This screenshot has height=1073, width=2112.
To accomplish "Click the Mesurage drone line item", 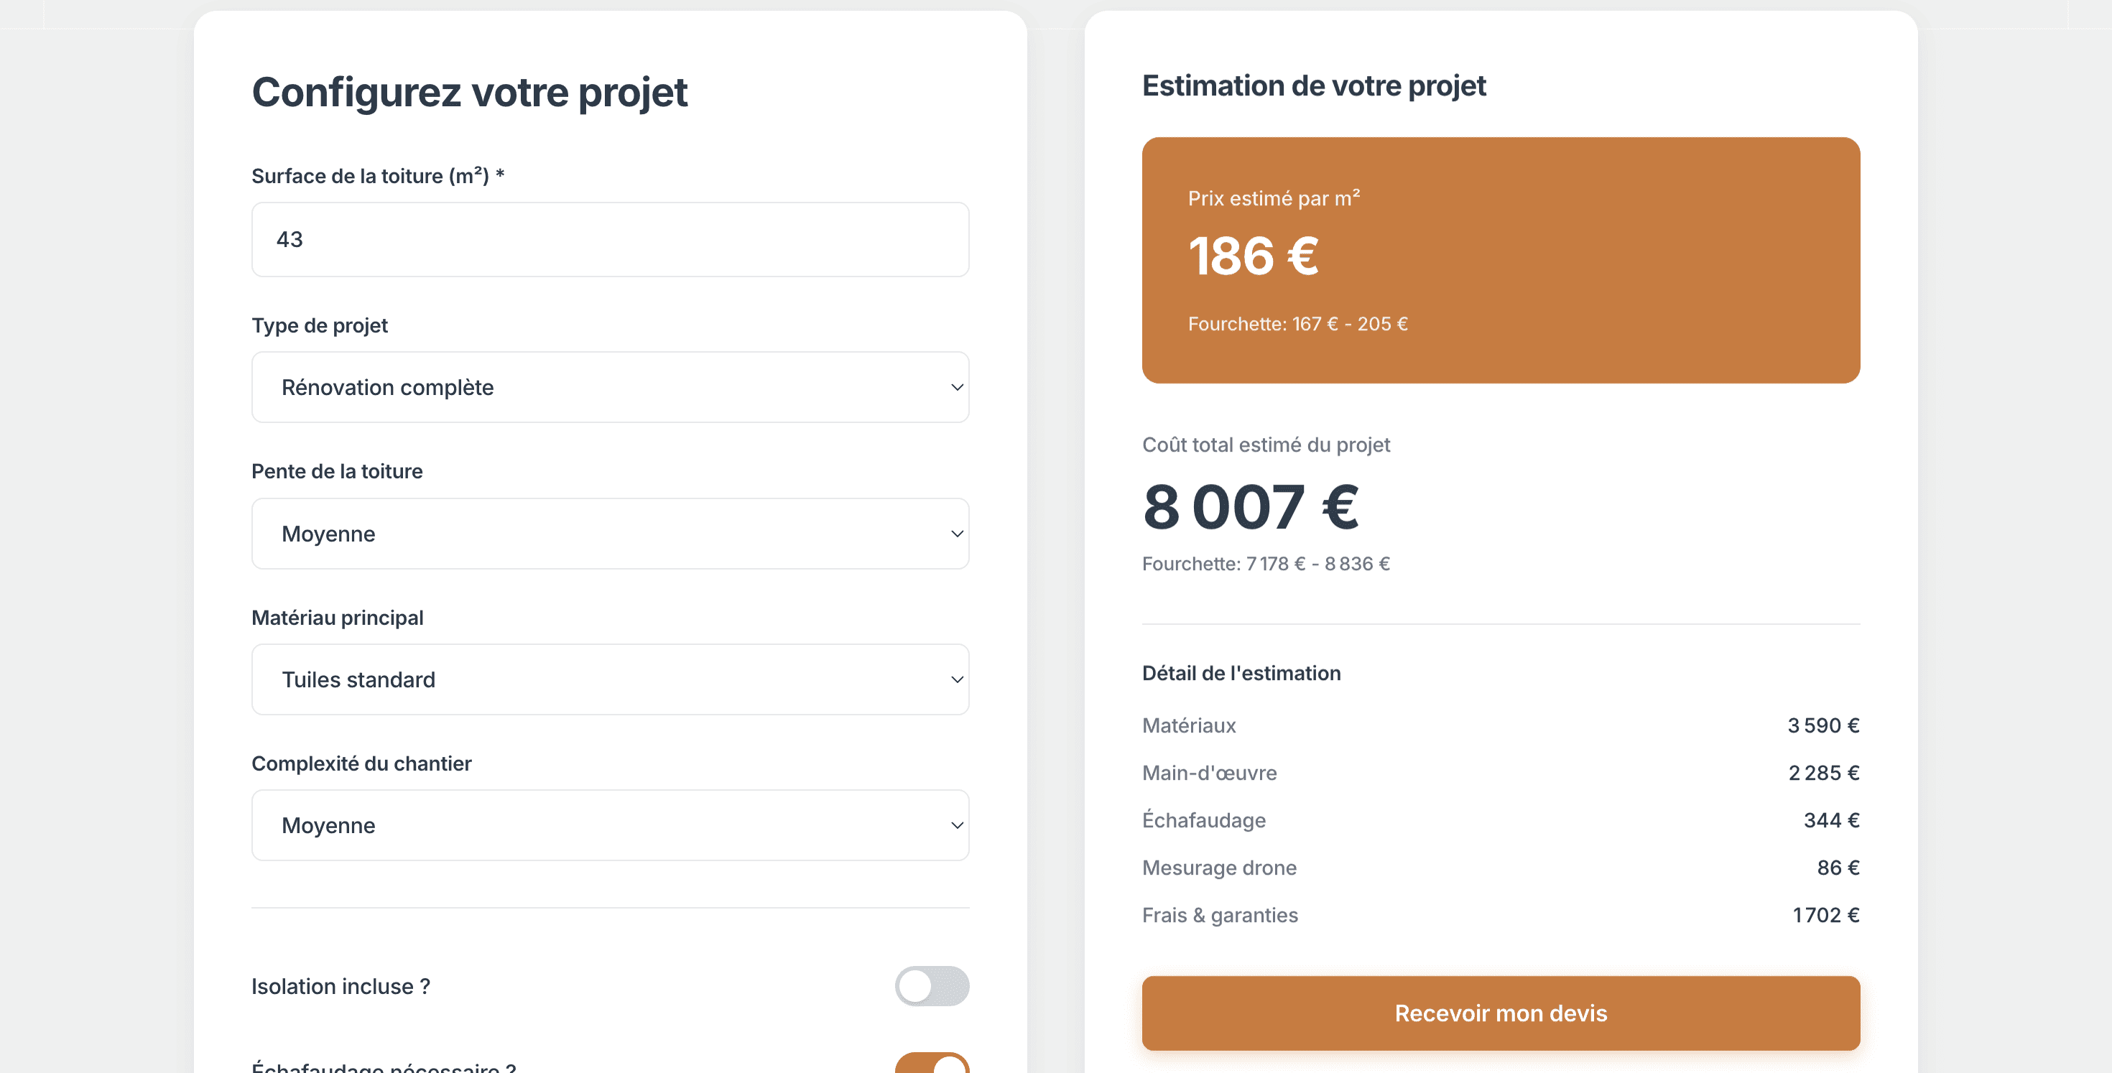I will pyautogui.click(x=1219, y=868).
